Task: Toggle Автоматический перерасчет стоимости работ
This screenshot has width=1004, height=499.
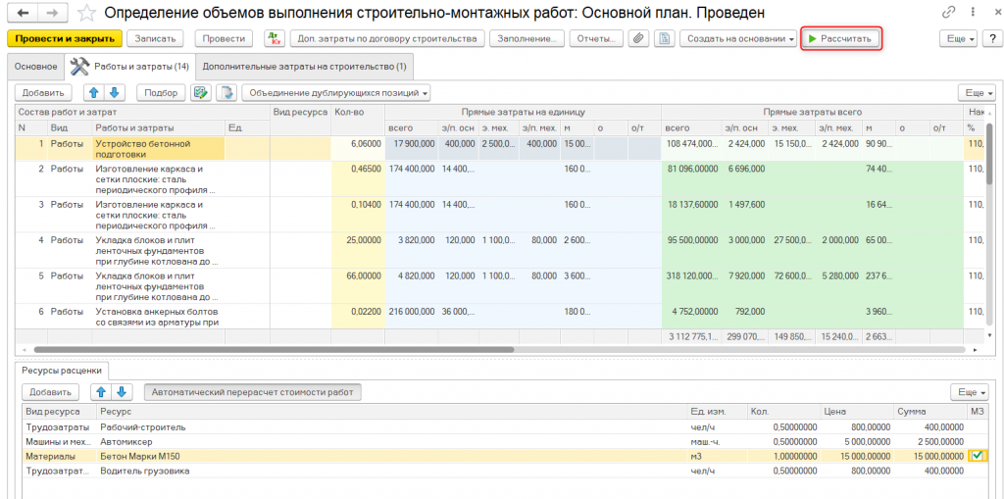Action: [x=253, y=392]
